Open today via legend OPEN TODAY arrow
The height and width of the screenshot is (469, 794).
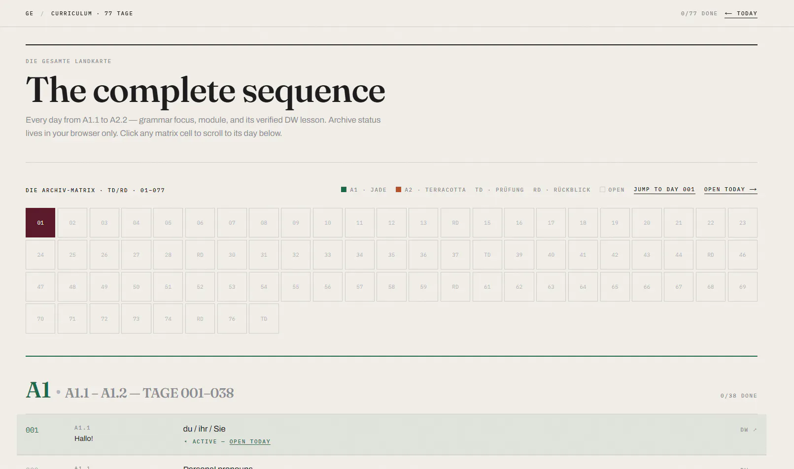coord(730,190)
